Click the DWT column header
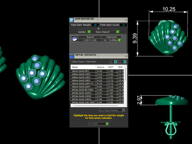 pyautogui.click(x=112, y=67)
